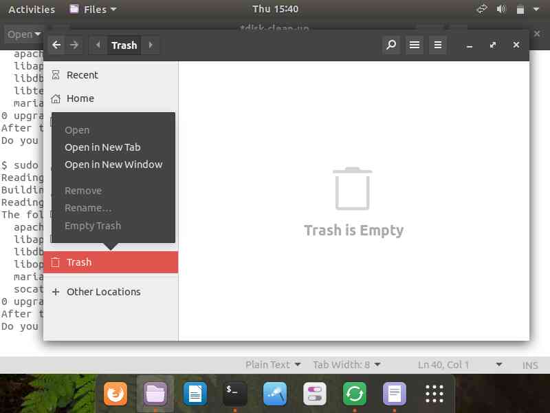Open the Tweaks toggle-switch app in dock
Image resolution: width=550 pixels, height=413 pixels.
[x=315, y=394]
